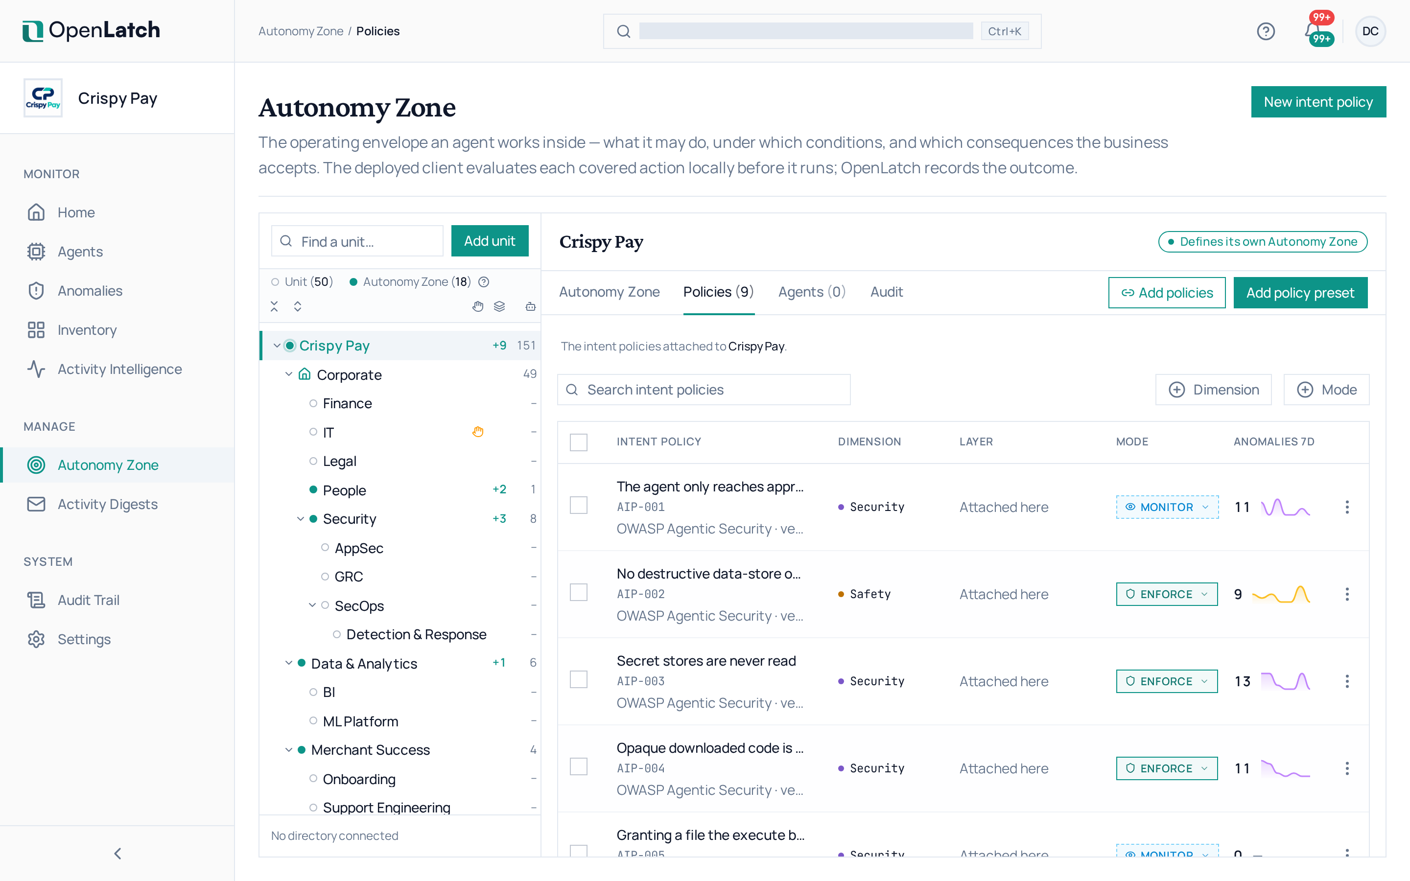Image resolution: width=1410 pixels, height=881 pixels.
Task: Select the checkbox for policy AIP-003
Action: point(579,679)
